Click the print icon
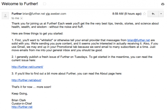Viewport: 167px width, 111px height. tap(162, 4)
